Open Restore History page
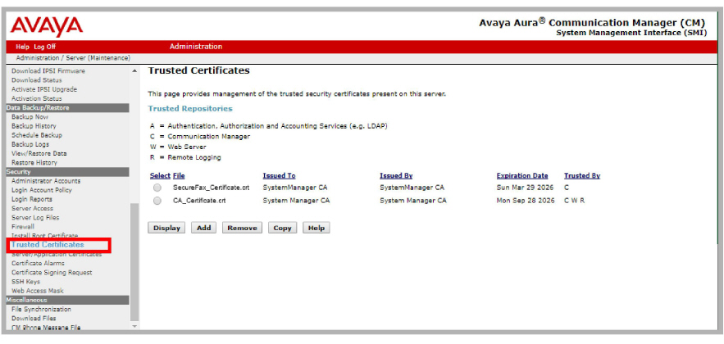Image resolution: width=724 pixels, height=344 pixels. point(34,163)
